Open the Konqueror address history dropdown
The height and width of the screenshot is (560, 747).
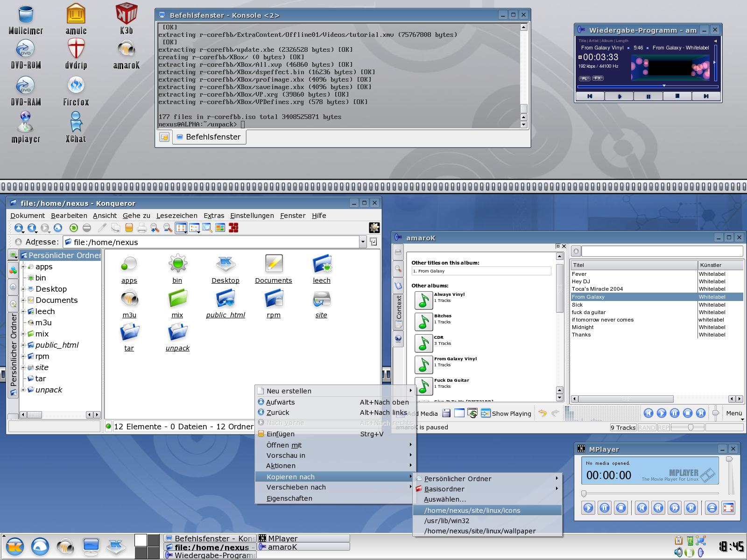click(x=363, y=242)
